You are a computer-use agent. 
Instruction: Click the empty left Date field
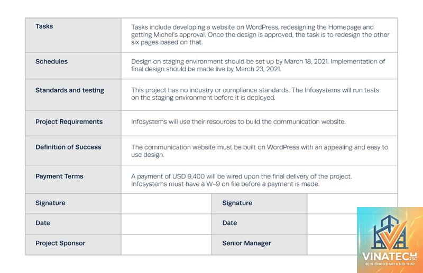tap(166, 224)
